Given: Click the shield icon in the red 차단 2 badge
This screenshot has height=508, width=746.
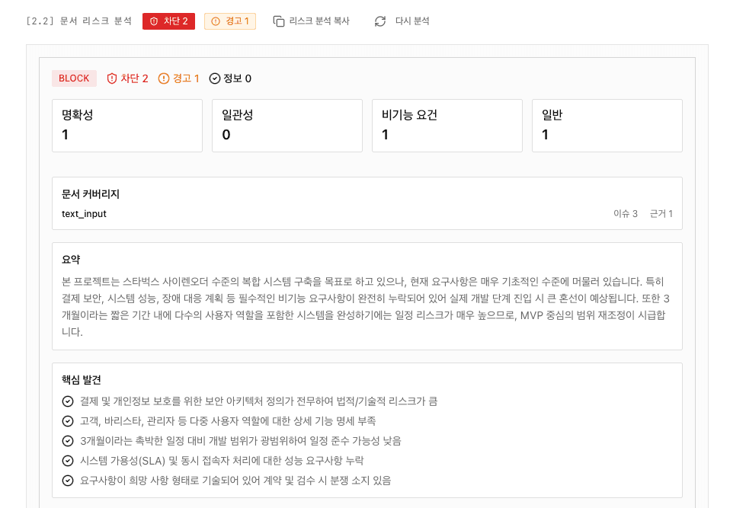Looking at the screenshot, I should click(154, 21).
